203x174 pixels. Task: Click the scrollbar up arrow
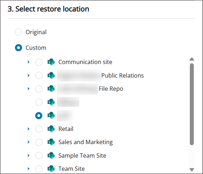point(192,59)
